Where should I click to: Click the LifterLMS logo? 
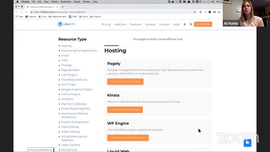pyautogui.click(x=66, y=24)
